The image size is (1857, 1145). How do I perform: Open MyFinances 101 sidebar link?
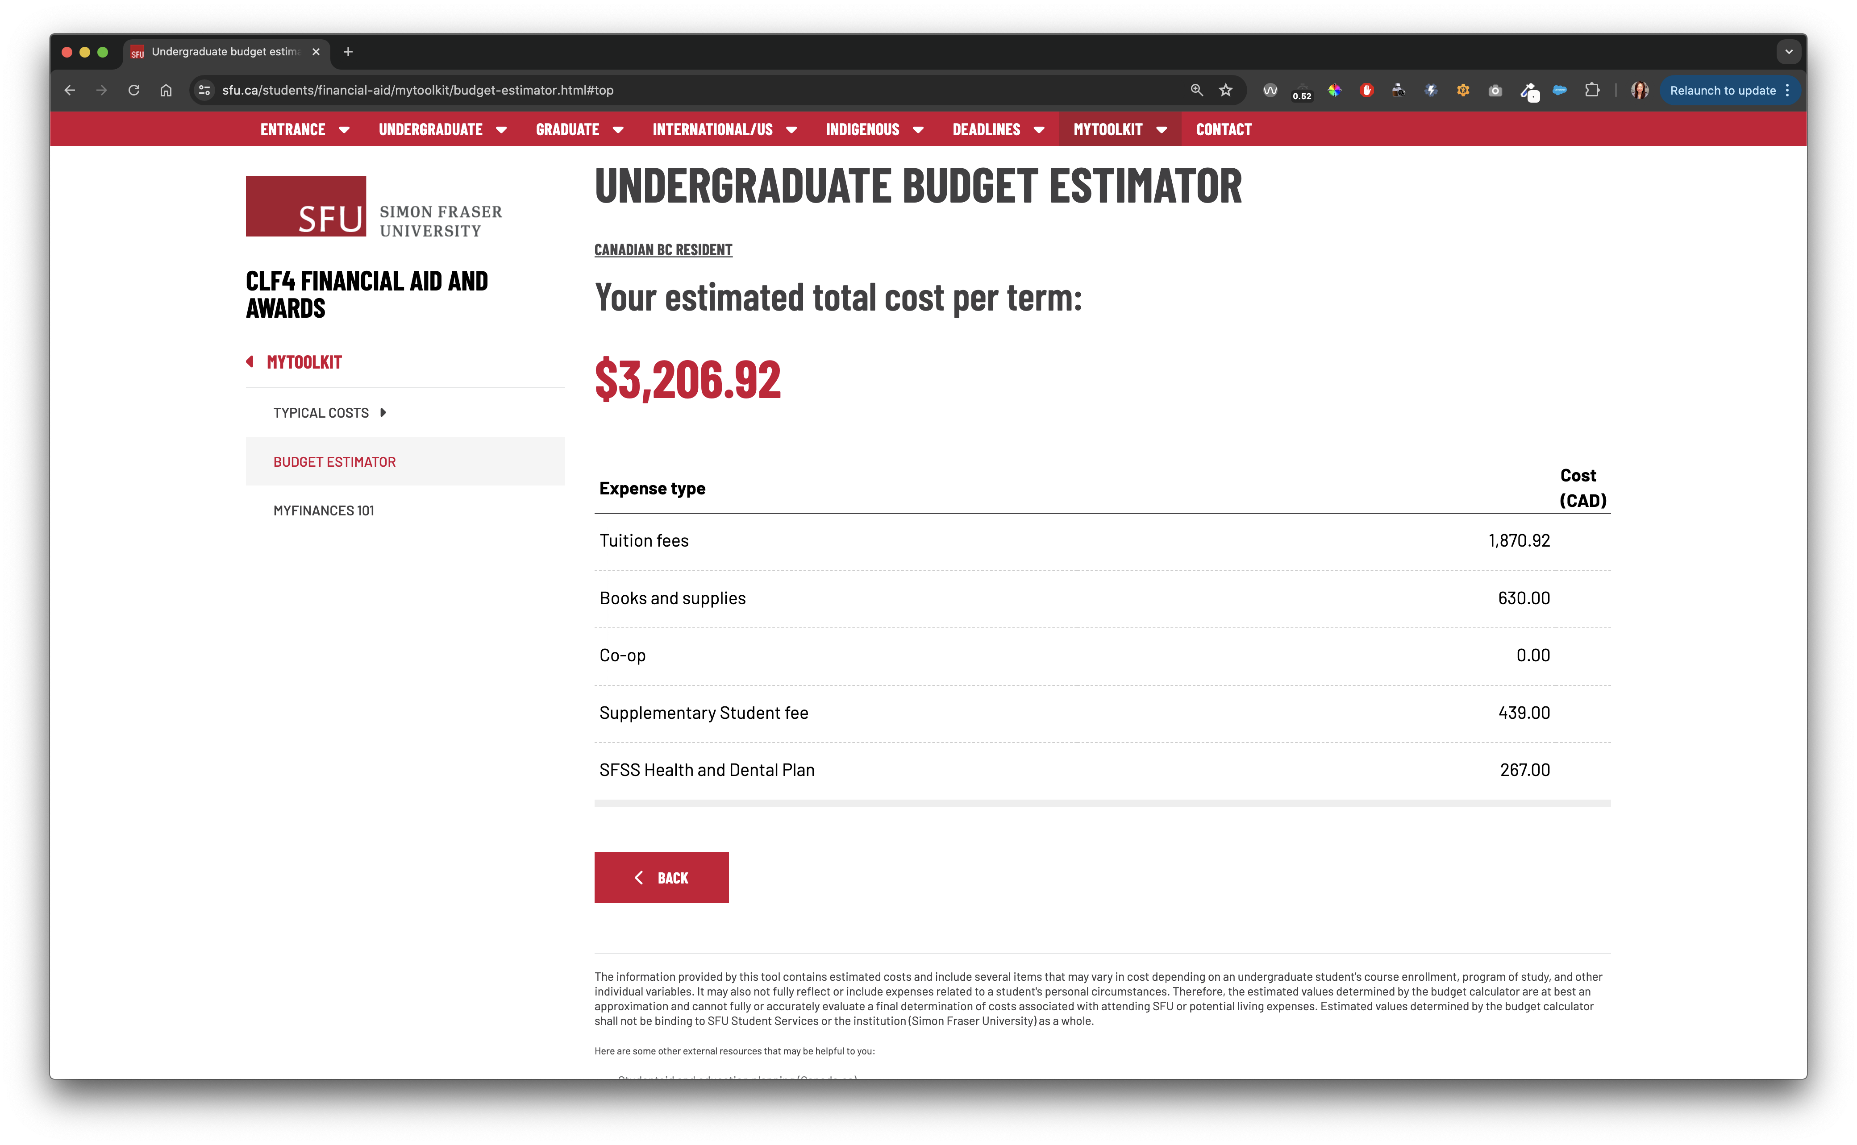point(323,510)
